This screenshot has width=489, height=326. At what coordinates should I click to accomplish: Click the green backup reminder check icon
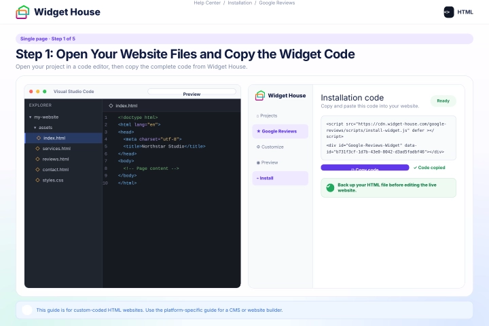[x=330, y=187]
